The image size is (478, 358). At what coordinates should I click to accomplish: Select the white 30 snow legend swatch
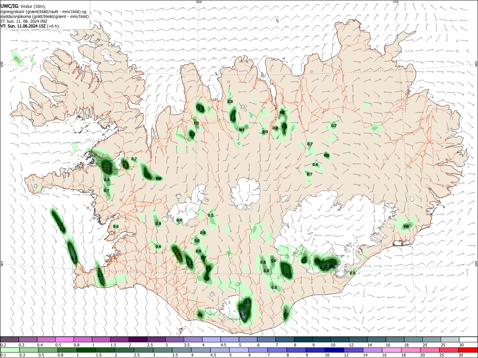click(x=468, y=339)
